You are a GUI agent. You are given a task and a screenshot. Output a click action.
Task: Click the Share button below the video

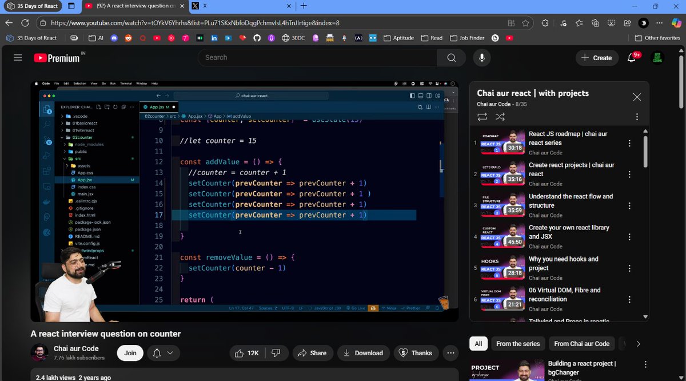[x=312, y=353]
